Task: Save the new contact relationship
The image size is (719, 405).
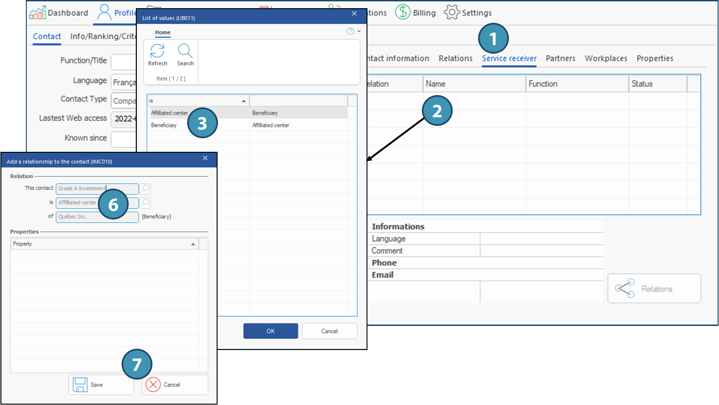Action: click(x=101, y=385)
